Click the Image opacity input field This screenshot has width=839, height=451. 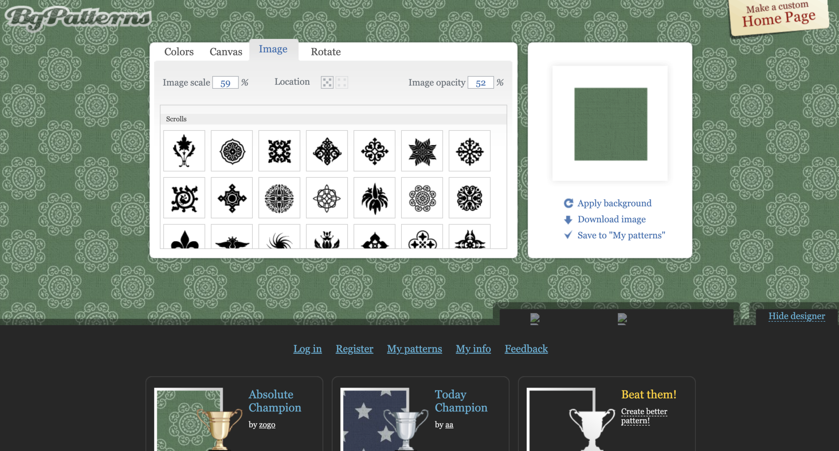(480, 83)
